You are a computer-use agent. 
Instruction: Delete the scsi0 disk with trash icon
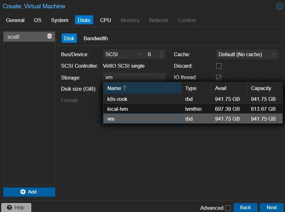point(49,36)
